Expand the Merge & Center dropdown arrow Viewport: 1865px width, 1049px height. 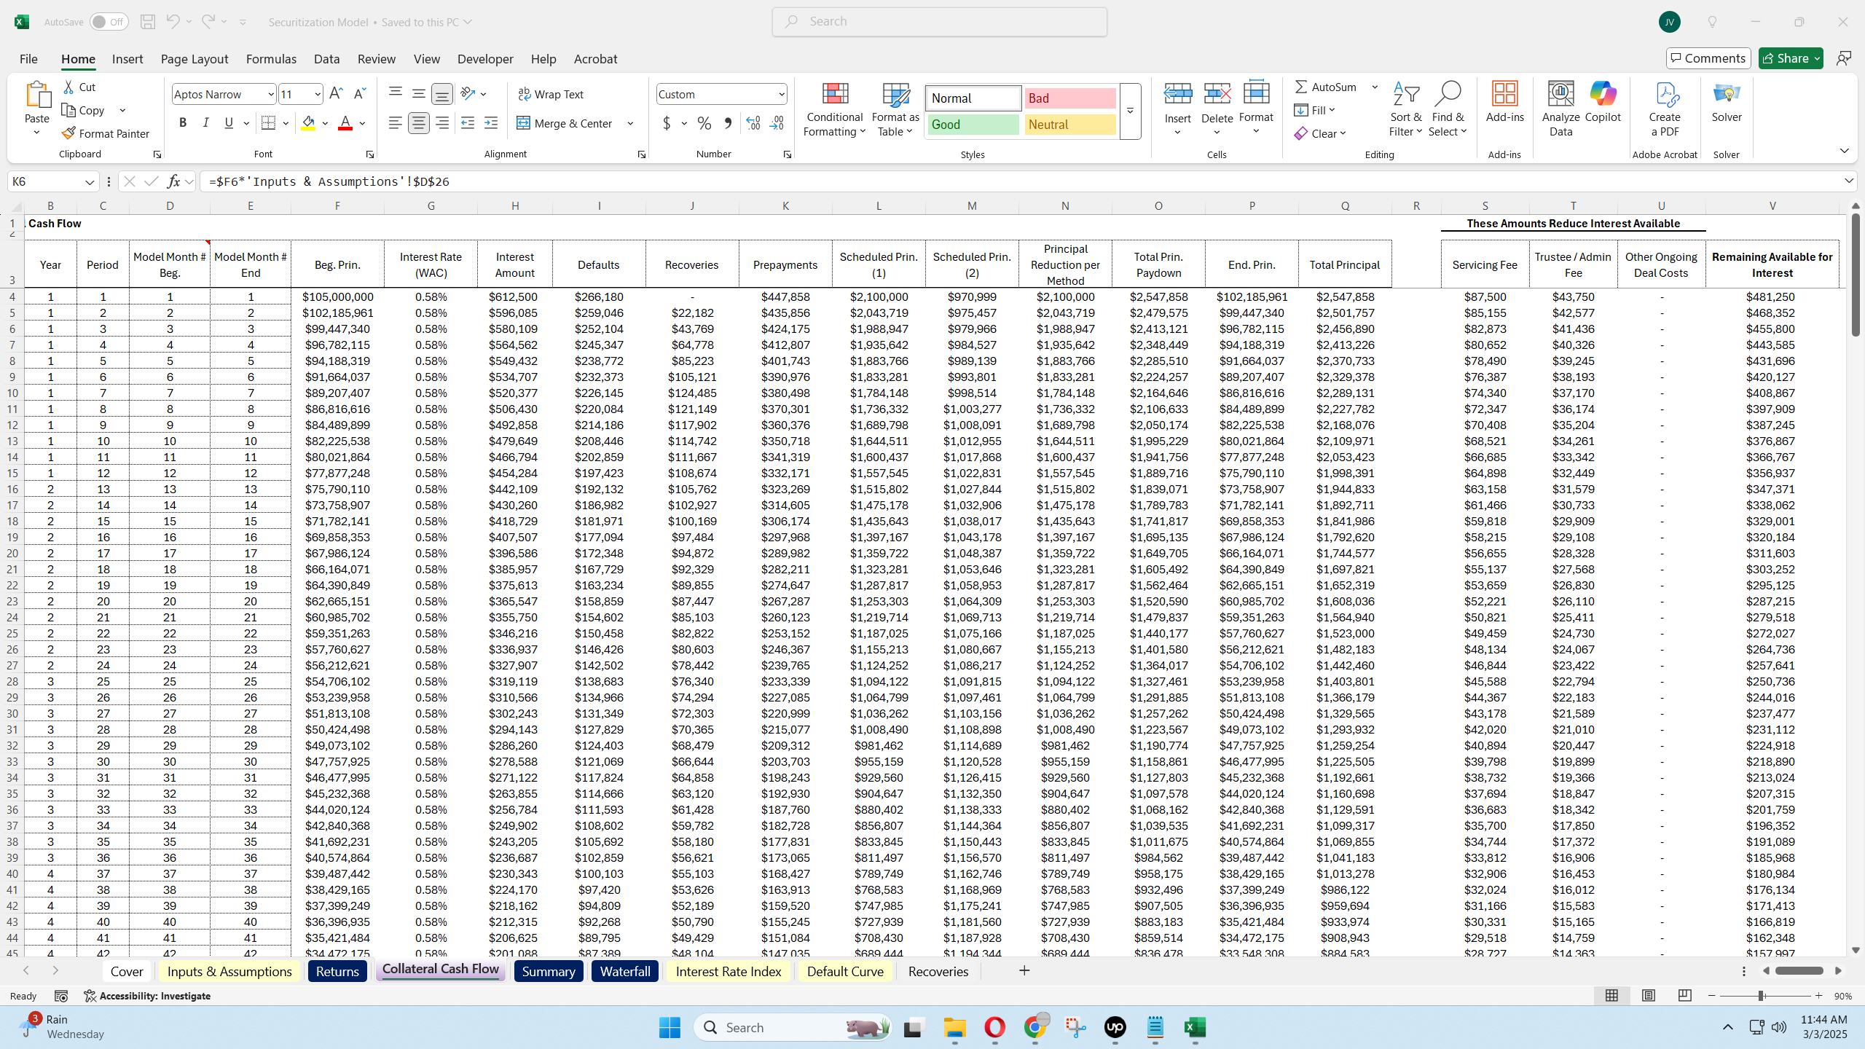click(630, 123)
